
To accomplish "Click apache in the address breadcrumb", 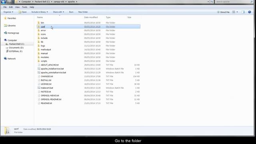I will click(x=71, y=2).
